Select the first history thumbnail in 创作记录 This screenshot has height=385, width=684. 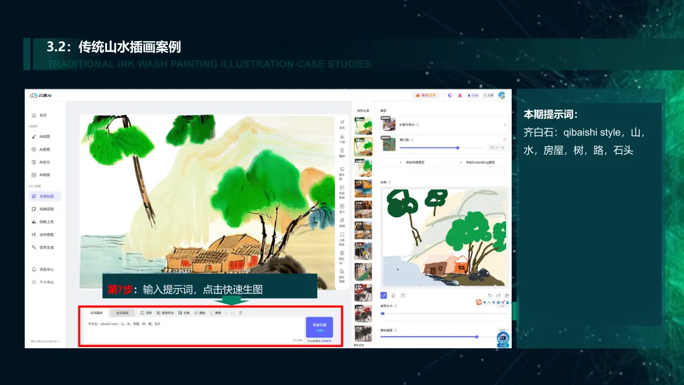363,125
